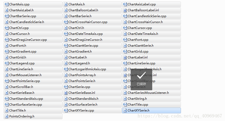225x121 pixels.
Task: Click the C++ icon beside ChartAxis.cpp
Action: point(7,4)
